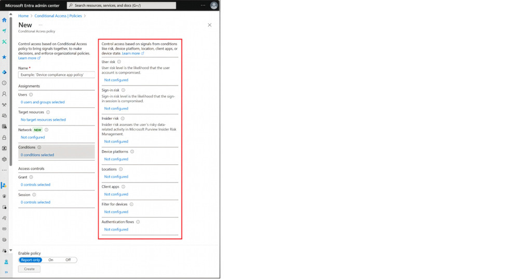
Task: Set Enable policy to On
Action: click(x=51, y=260)
